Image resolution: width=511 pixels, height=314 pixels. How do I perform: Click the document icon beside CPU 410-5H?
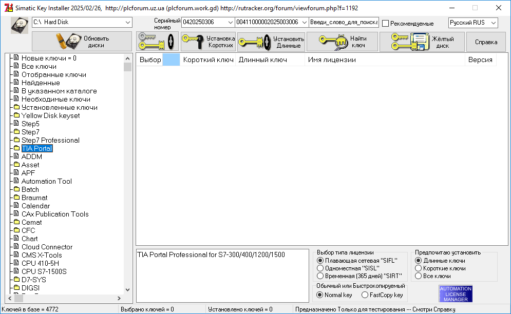(16, 263)
